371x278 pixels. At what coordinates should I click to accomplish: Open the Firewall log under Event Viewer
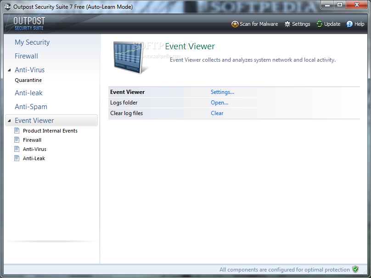pyautogui.click(x=32, y=140)
